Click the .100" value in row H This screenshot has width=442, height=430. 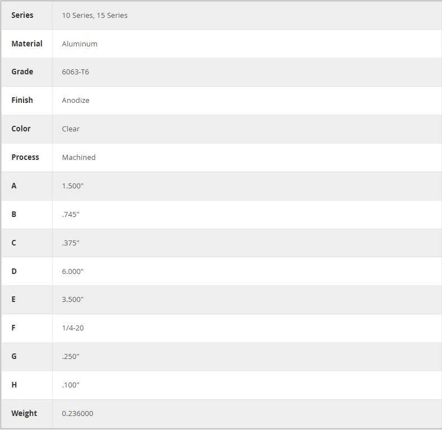tap(71, 385)
